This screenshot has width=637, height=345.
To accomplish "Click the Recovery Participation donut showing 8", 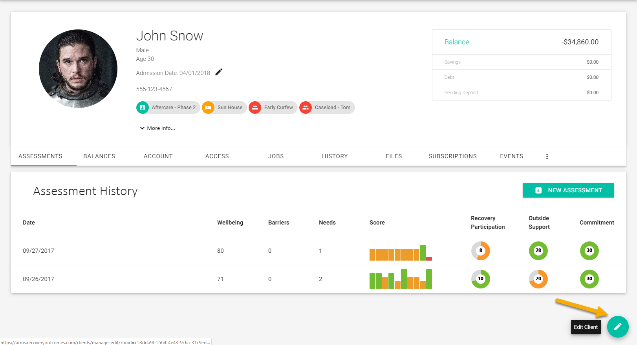I will 481,251.
